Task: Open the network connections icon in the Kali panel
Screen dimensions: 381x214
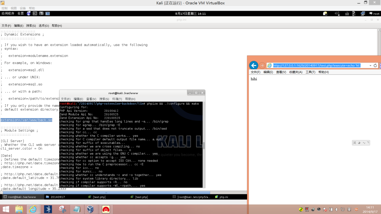Action: 363,13
